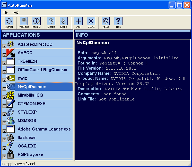Open the File menu
Screen dimensions: 192x167
click(x=5, y=12)
